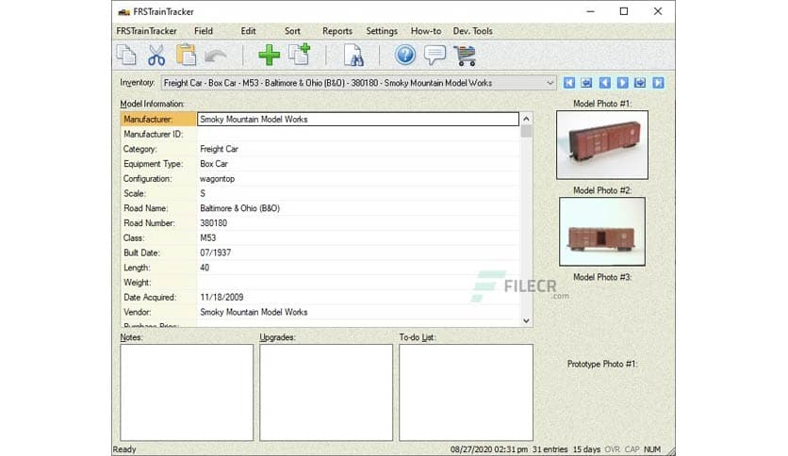
Task: Click the Scale value S
Action: point(203,193)
